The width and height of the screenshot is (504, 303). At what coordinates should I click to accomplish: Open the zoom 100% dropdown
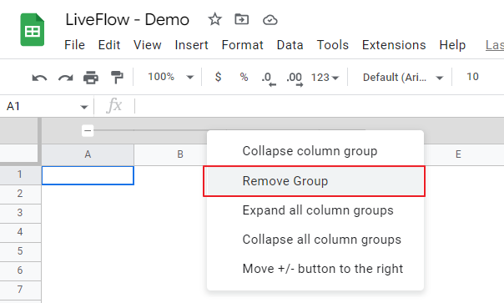pyautogui.click(x=171, y=77)
